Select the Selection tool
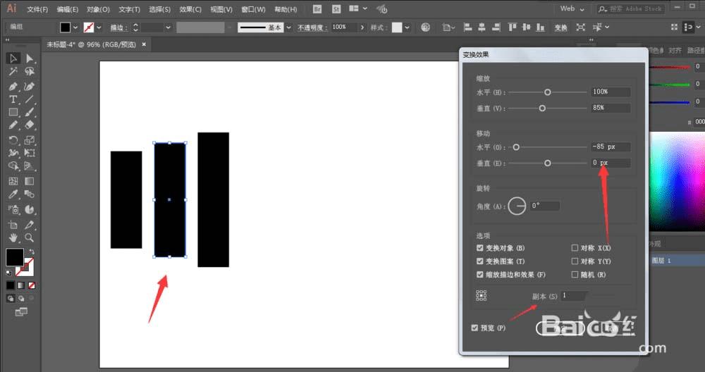 (x=13, y=58)
